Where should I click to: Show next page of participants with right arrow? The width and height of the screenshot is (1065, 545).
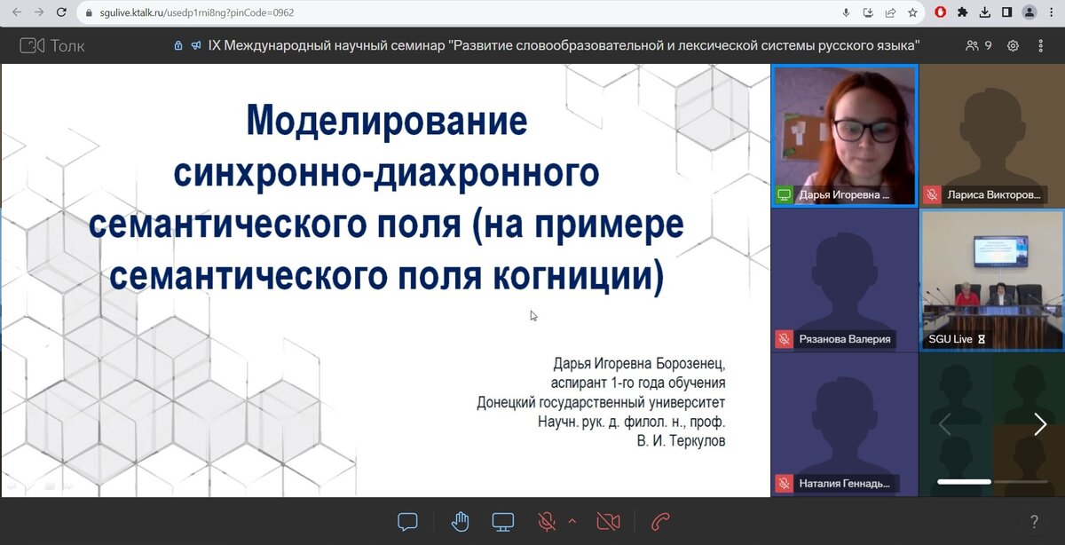(x=1040, y=424)
